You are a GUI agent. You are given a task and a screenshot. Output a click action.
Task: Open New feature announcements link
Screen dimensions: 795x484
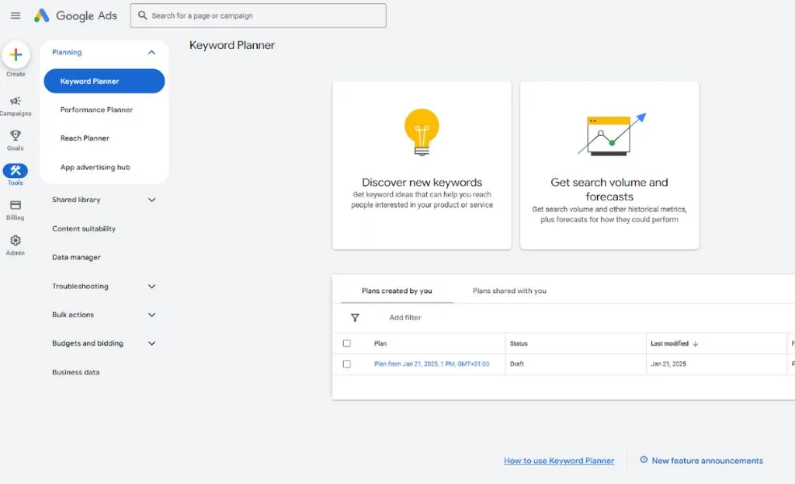[707, 461]
